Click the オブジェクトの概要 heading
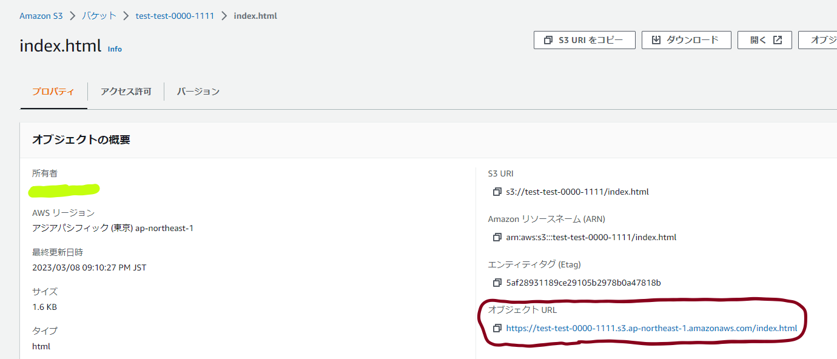The image size is (837, 359). (81, 140)
